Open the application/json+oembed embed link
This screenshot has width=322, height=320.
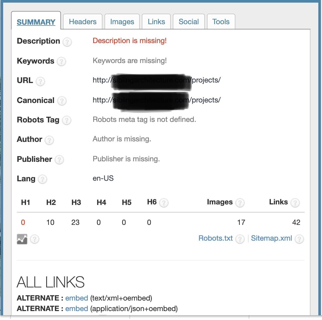pyautogui.click(x=77, y=308)
